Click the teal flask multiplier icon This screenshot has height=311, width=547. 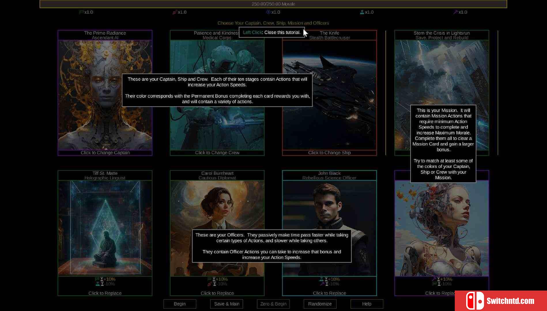pyautogui.click(x=362, y=12)
